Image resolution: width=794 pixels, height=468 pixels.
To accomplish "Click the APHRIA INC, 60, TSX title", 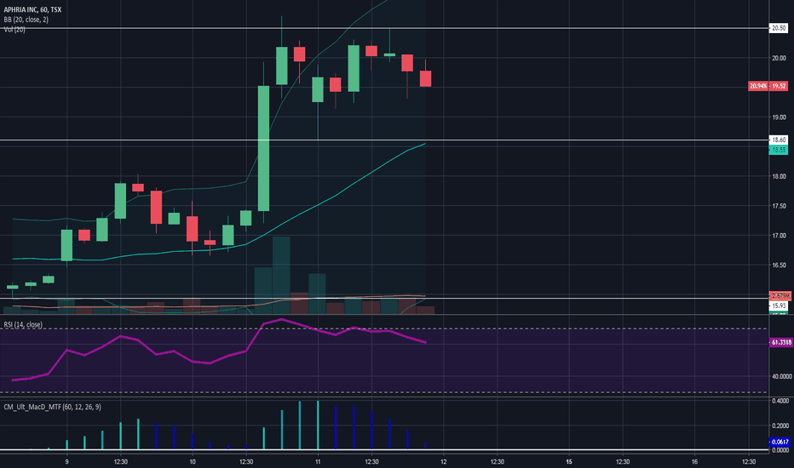I will [x=33, y=9].
